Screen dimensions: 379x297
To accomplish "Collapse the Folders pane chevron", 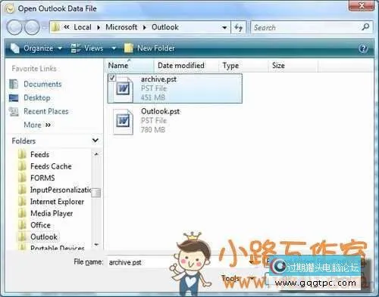I will (x=96, y=141).
